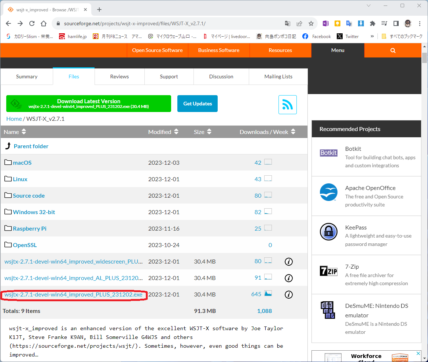Switch to the Summary tab
The image size is (428, 362).
pyautogui.click(x=27, y=76)
